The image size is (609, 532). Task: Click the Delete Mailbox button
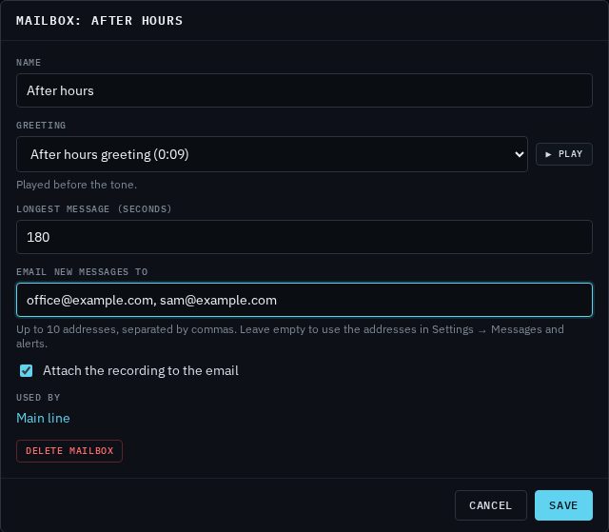coord(69,451)
